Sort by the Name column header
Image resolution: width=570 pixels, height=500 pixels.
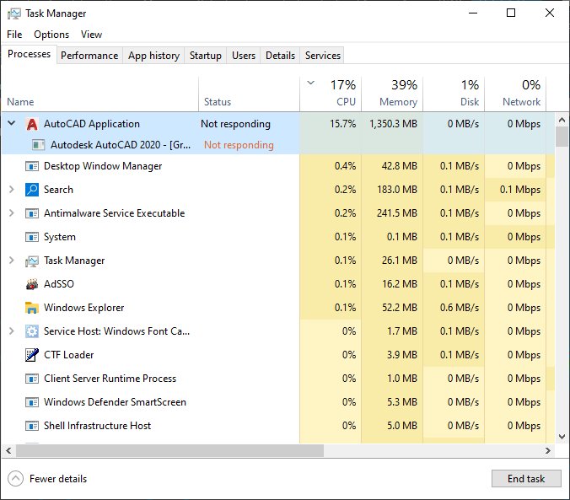100,94
